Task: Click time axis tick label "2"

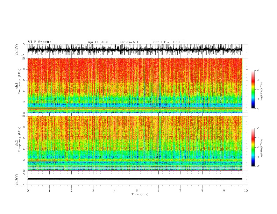Action: 71,191
